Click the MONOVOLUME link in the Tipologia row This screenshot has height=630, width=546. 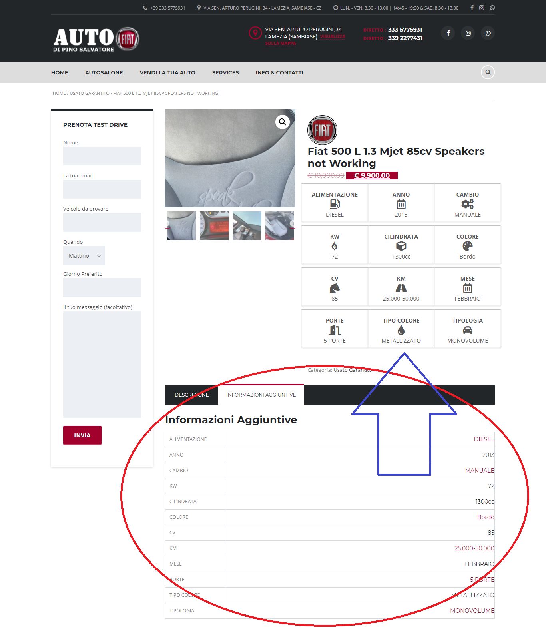pos(472,610)
